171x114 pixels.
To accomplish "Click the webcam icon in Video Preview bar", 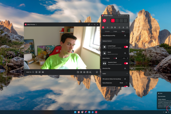I will [x=81, y=72].
